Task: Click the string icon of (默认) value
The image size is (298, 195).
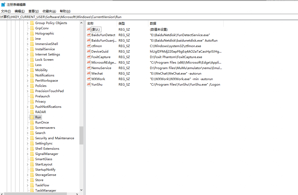Action: pos(89,29)
